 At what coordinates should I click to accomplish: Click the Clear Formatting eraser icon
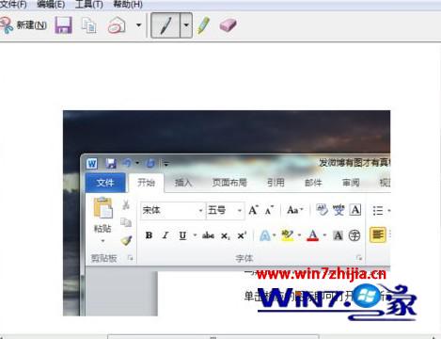(322, 210)
